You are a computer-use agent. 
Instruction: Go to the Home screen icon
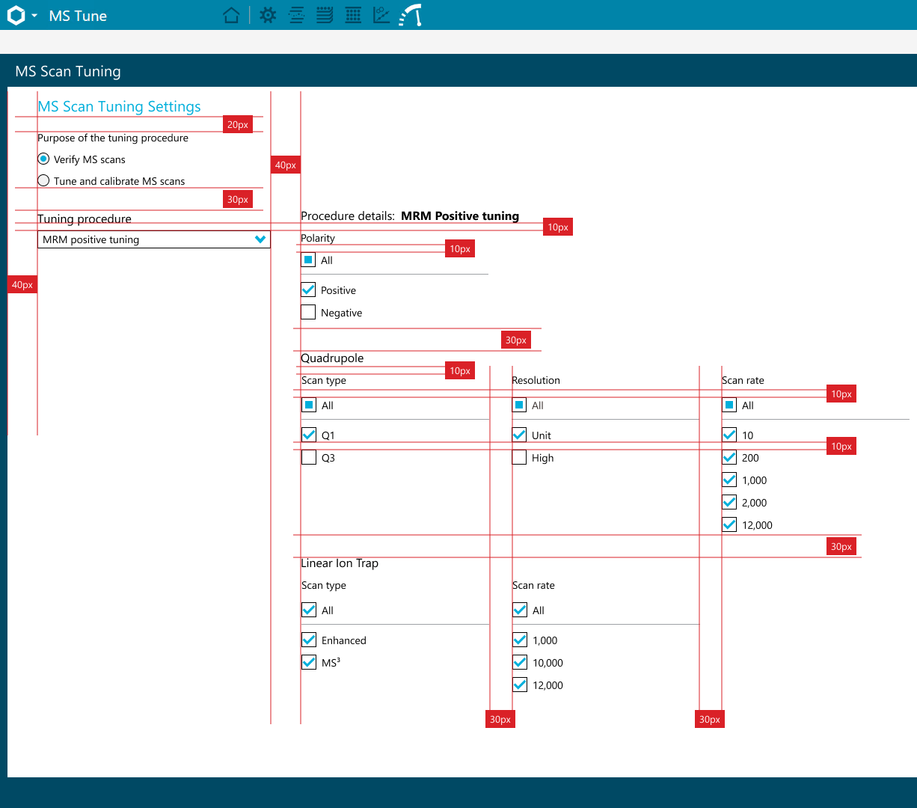232,15
